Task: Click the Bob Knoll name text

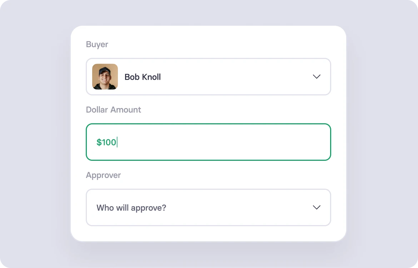Action: click(x=143, y=77)
